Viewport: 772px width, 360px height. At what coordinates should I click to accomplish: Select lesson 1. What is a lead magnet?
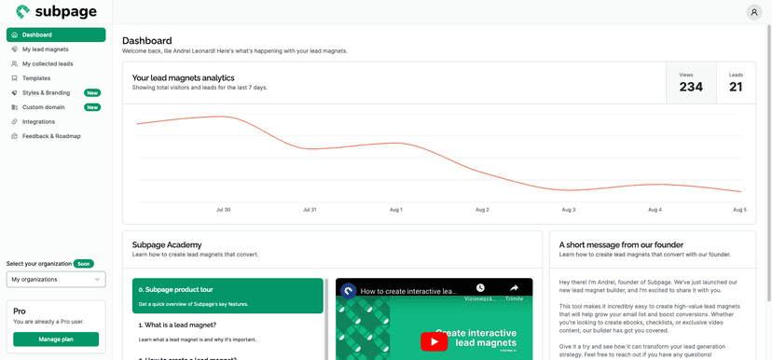(227, 331)
